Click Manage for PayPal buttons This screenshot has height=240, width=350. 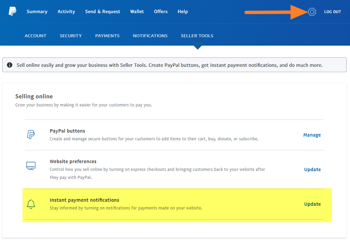[312, 135]
